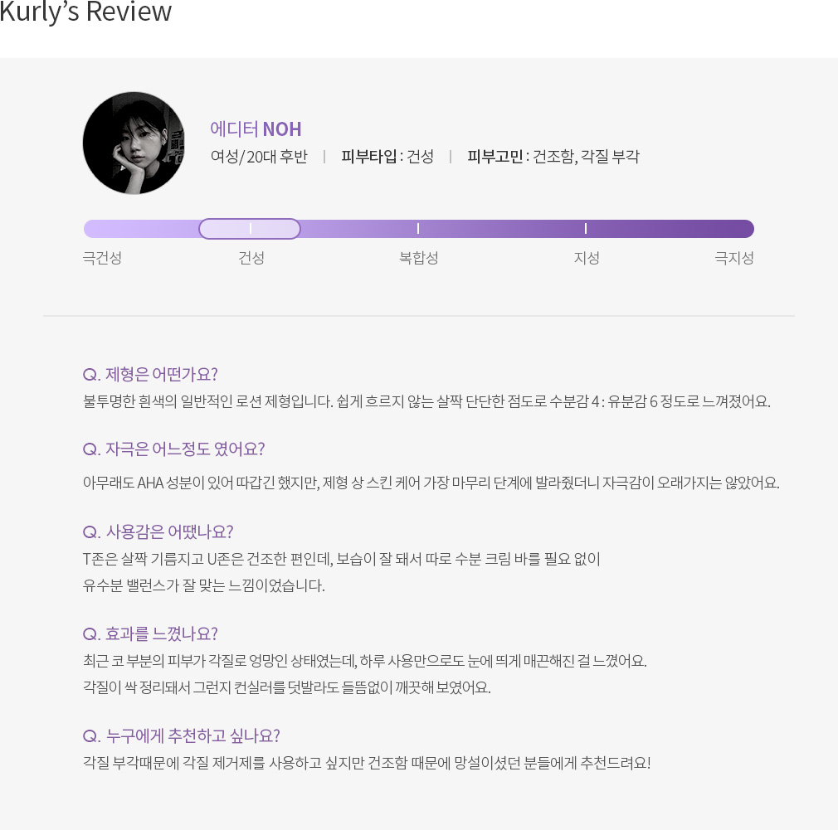Click the 극건성 label under the bar
The image size is (838, 830).
pyautogui.click(x=102, y=258)
